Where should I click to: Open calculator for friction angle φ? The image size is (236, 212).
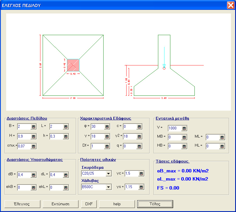point(107,127)
